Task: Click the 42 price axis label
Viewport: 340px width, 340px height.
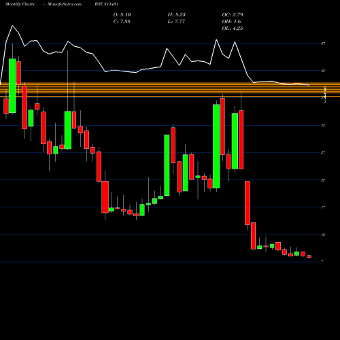Action: click(323, 71)
